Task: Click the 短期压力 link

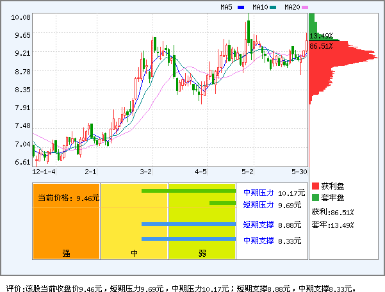Action: (x=259, y=205)
